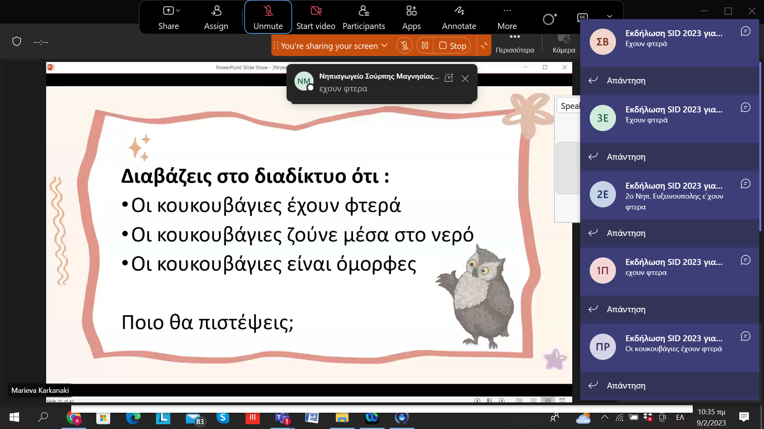Dismiss the Νηπιαγωγείο Σούρπης notification popup

(465, 79)
